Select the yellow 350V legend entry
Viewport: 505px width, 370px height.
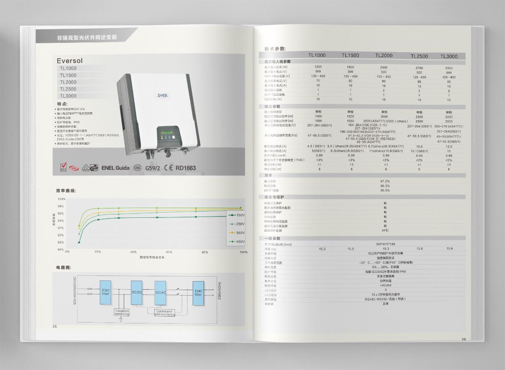(x=236, y=233)
